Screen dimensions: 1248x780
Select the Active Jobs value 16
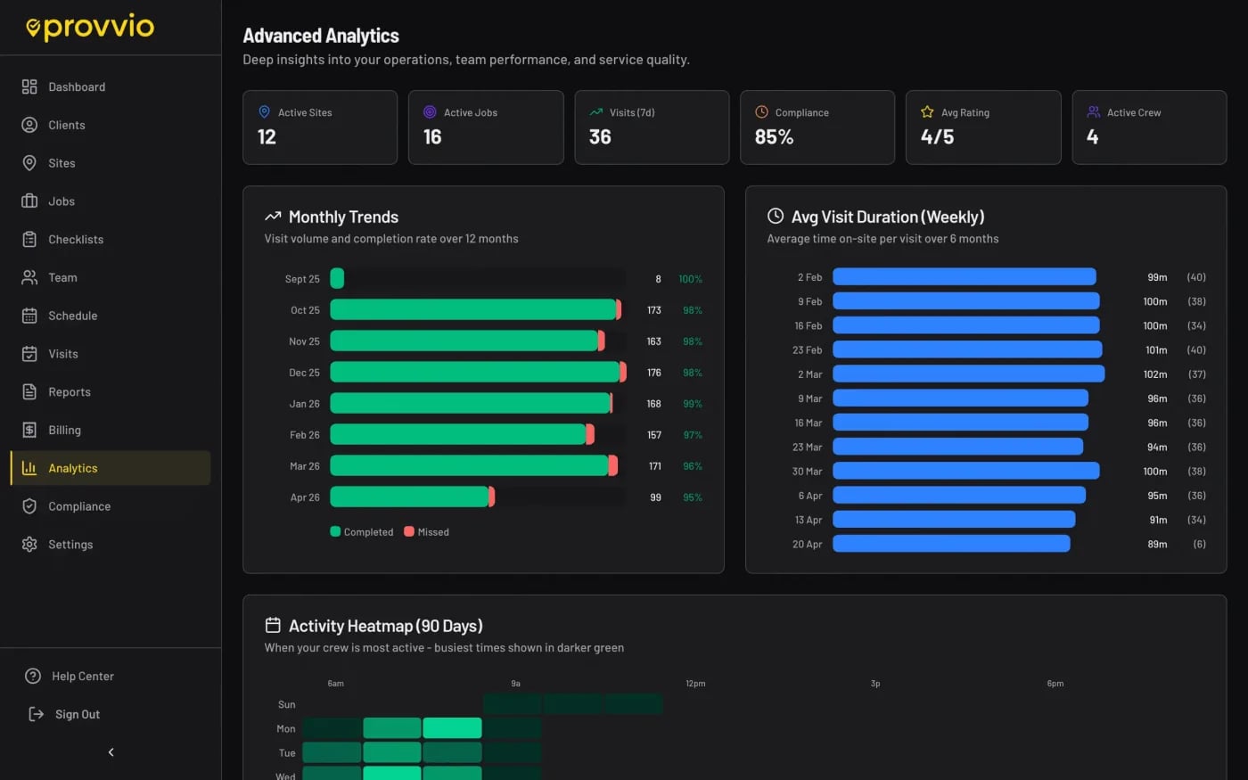coord(432,136)
